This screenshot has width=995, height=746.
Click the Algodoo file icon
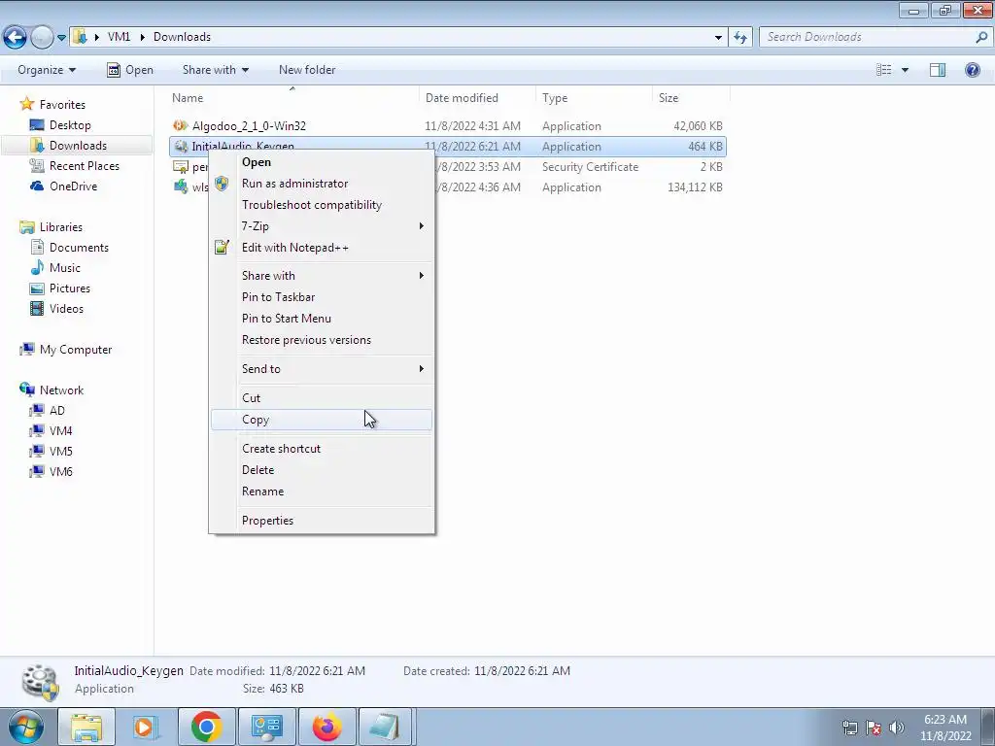coord(180,125)
